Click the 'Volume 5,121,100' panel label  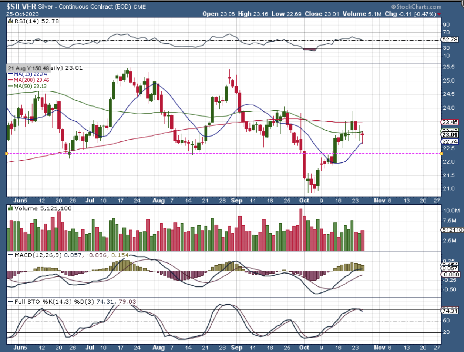pos(43,208)
